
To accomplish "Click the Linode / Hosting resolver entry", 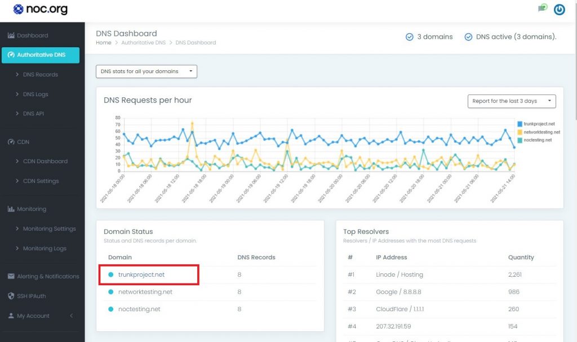I will coord(400,274).
